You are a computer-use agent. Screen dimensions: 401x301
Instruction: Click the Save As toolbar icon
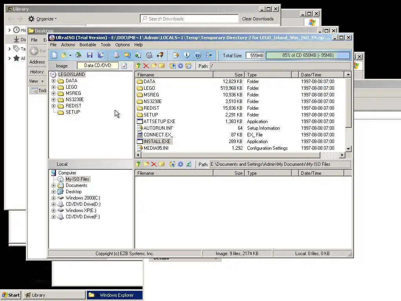(x=101, y=55)
